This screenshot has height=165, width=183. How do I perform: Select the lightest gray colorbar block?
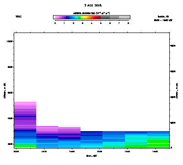(124, 17)
